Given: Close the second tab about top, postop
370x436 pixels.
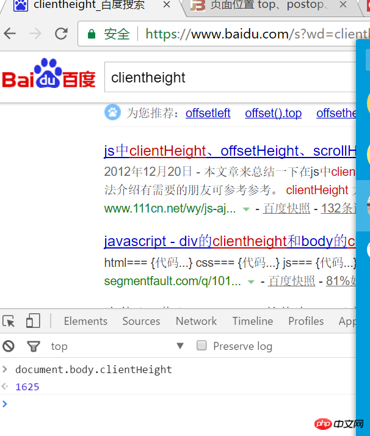Looking at the screenshot, I should click(x=343, y=4).
